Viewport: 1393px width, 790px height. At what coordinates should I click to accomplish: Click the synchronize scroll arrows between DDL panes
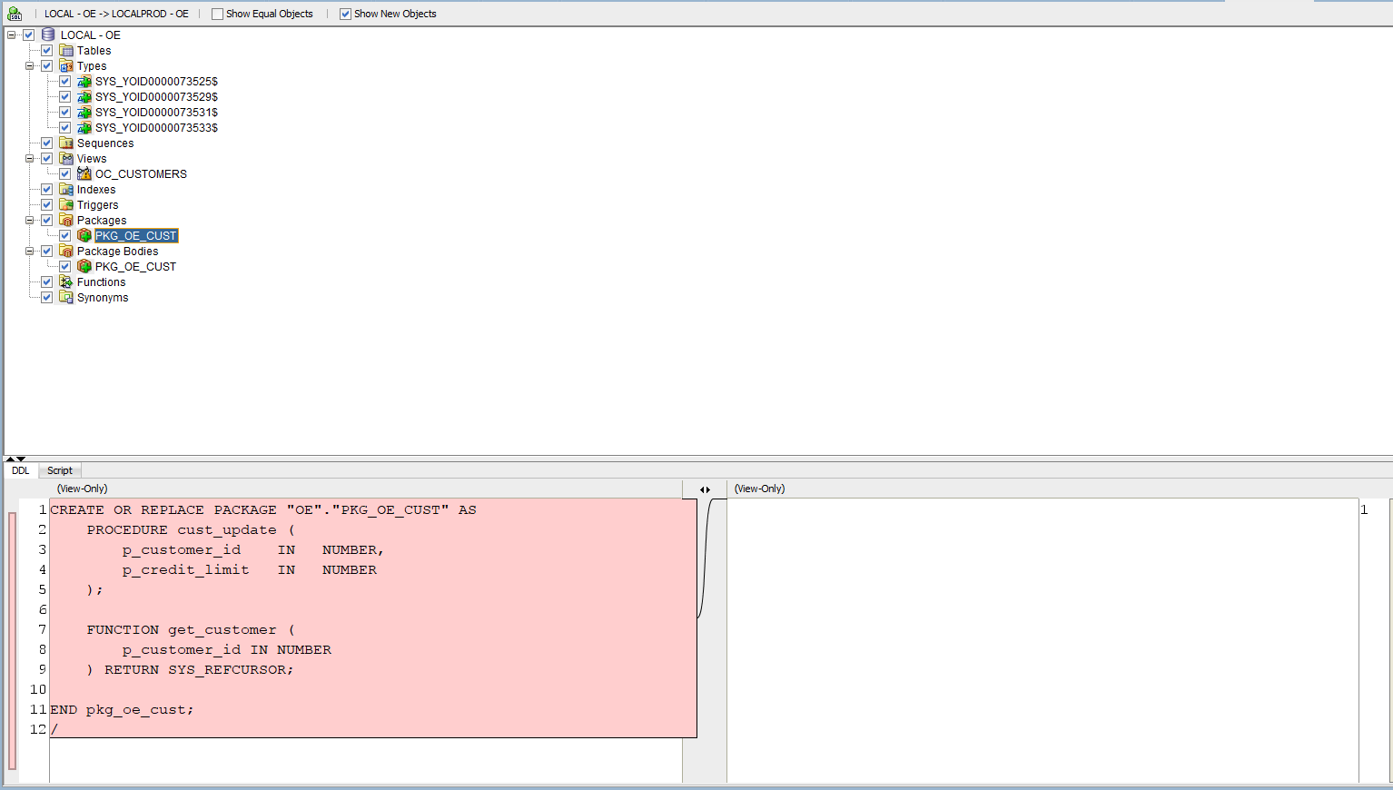click(x=705, y=489)
